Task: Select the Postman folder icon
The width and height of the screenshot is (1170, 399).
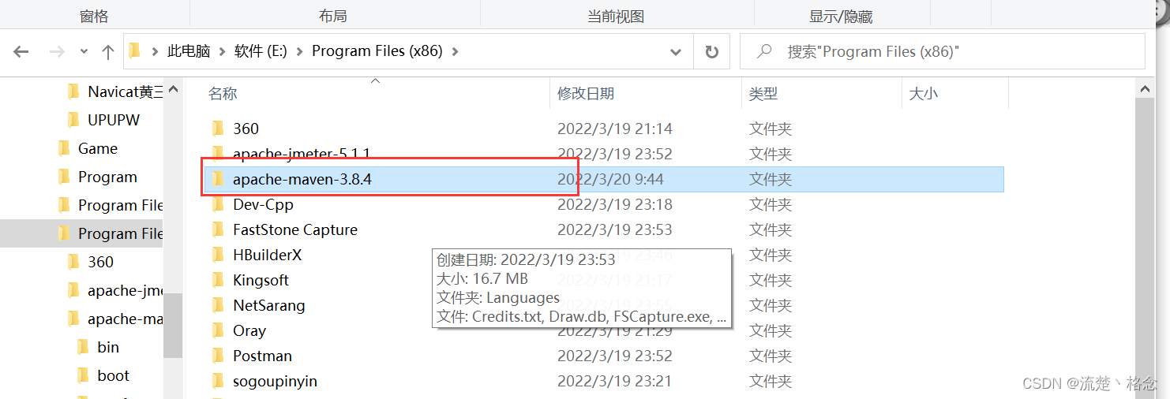Action: pyautogui.click(x=219, y=356)
